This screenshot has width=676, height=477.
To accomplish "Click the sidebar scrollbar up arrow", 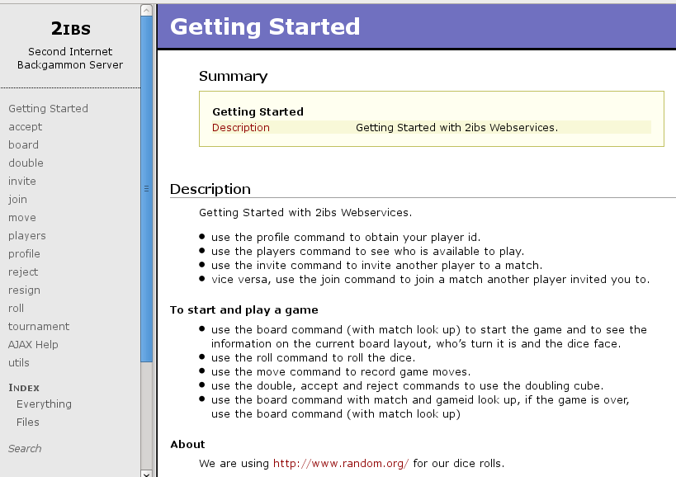I will [x=146, y=10].
